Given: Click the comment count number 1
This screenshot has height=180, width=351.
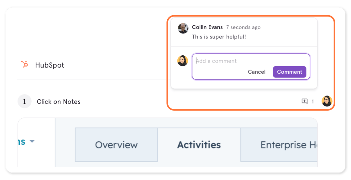Looking at the screenshot, I should click(x=312, y=102).
